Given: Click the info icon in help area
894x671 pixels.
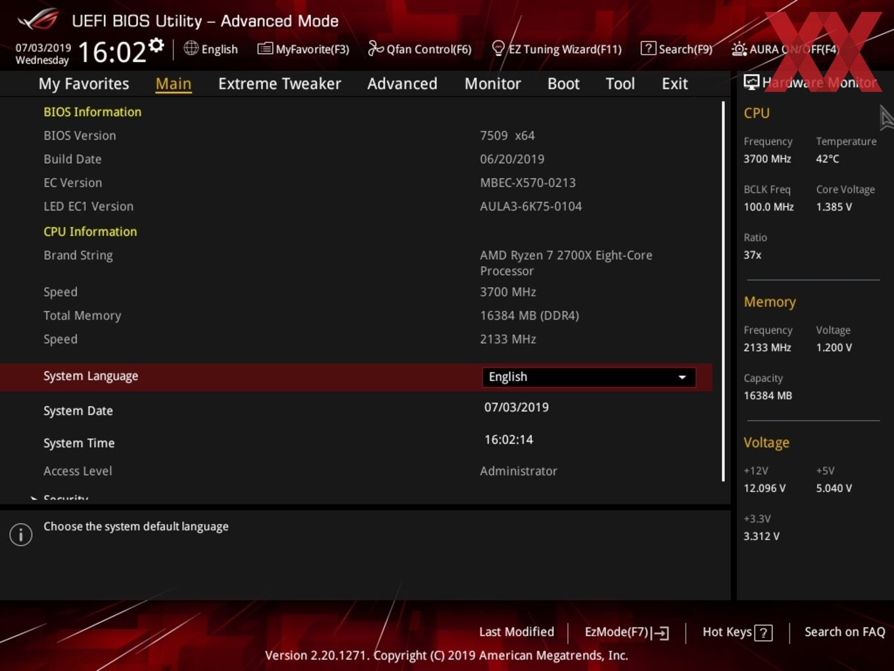Looking at the screenshot, I should click(x=21, y=534).
